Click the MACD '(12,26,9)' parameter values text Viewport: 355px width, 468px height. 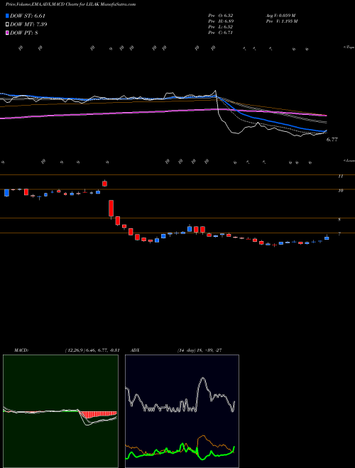tap(92, 350)
